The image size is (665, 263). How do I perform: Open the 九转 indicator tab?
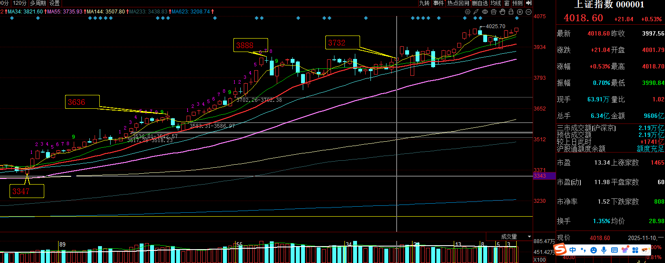[424, 3]
